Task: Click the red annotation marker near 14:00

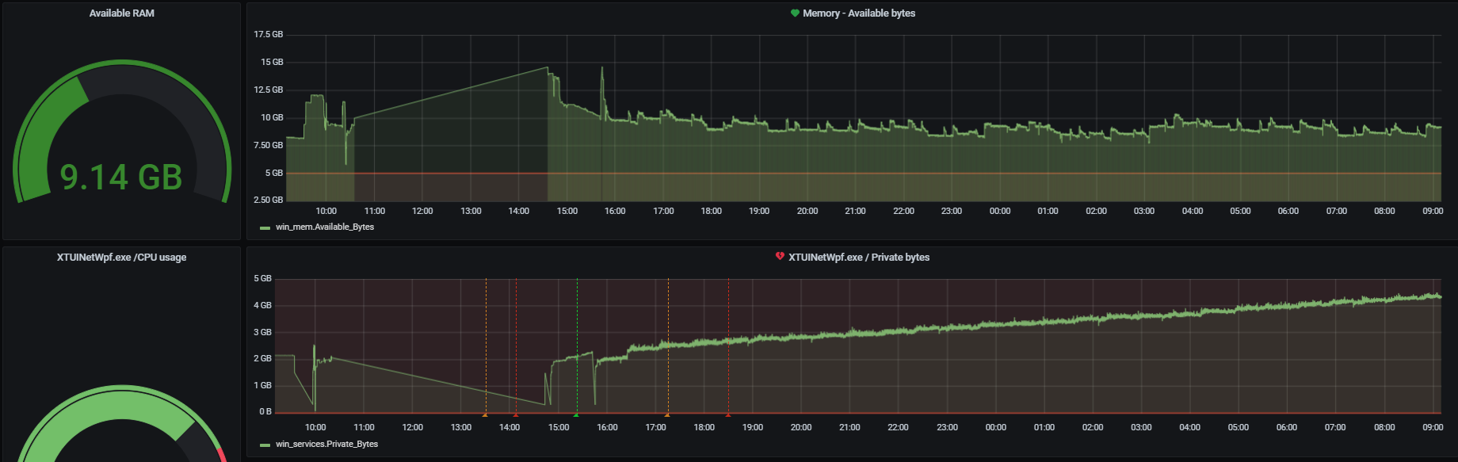Action: click(x=516, y=414)
